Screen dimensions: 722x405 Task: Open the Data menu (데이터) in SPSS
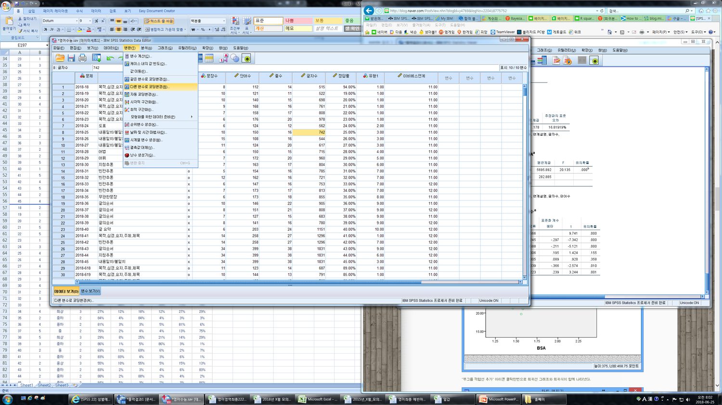111,48
